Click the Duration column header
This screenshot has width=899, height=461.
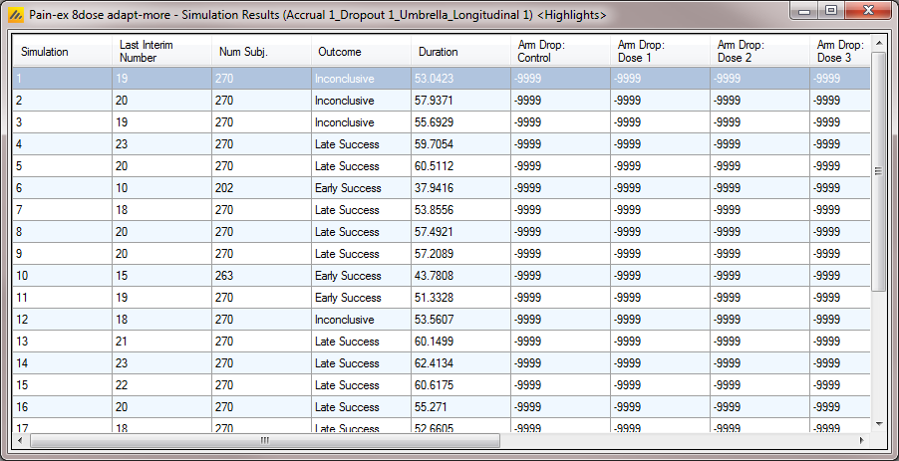[460, 52]
